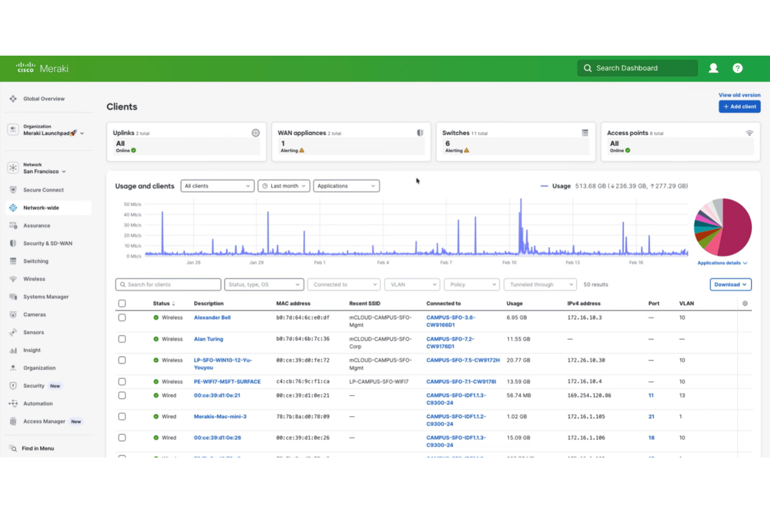Image resolution: width=770 pixels, height=513 pixels.
Task: Open the user account icon
Action: pos(713,68)
